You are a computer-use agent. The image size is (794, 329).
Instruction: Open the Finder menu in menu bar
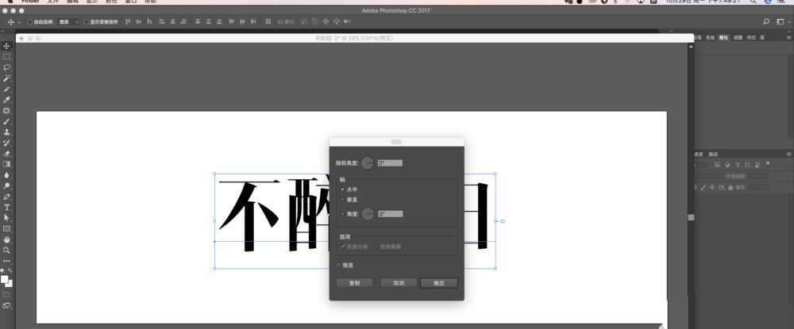click(x=30, y=2)
